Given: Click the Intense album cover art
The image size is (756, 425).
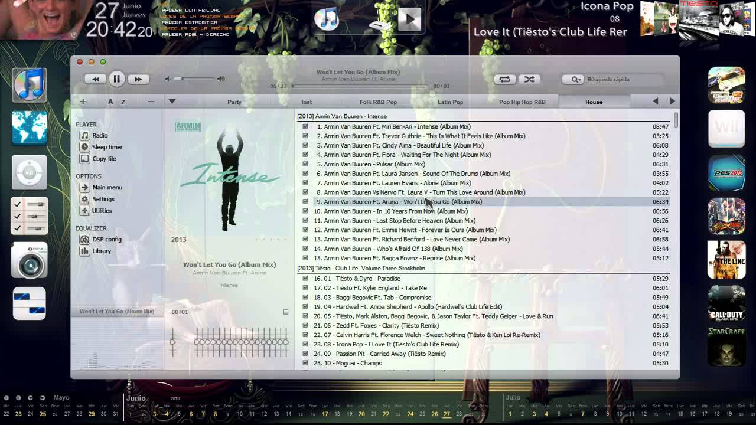Looking at the screenshot, I should pyautogui.click(x=229, y=175).
